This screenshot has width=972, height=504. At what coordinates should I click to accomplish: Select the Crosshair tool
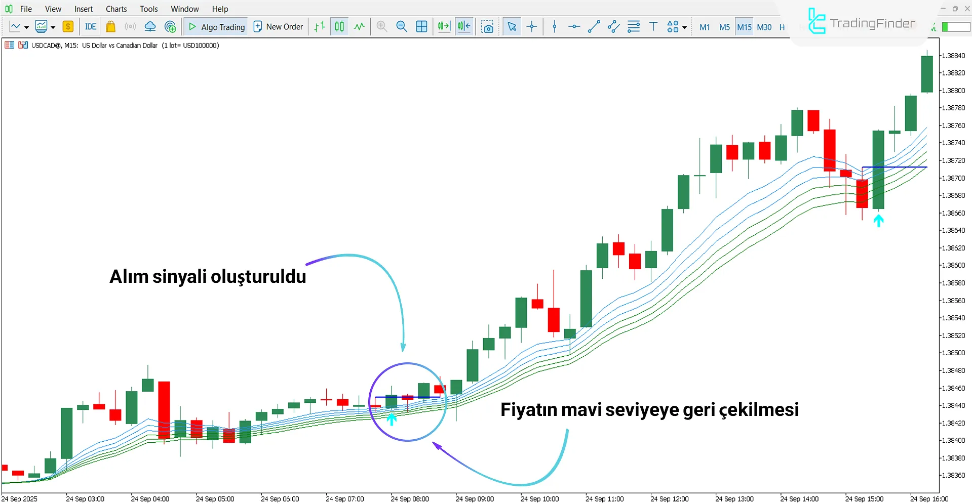click(531, 26)
